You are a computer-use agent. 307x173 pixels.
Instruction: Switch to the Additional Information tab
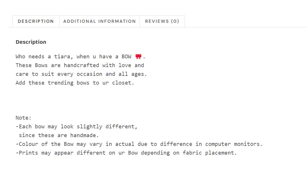pos(100,21)
